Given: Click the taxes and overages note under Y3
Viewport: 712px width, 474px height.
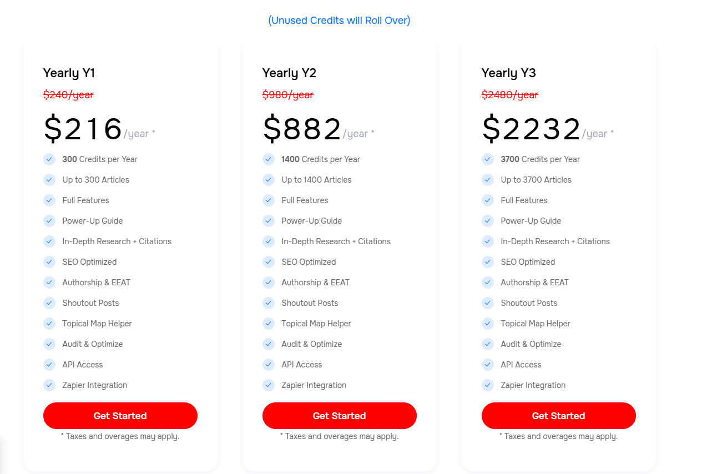Looking at the screenshot, I should click(558, 436).
